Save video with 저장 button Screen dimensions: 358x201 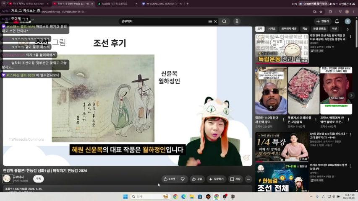click(x=235, y=179)
